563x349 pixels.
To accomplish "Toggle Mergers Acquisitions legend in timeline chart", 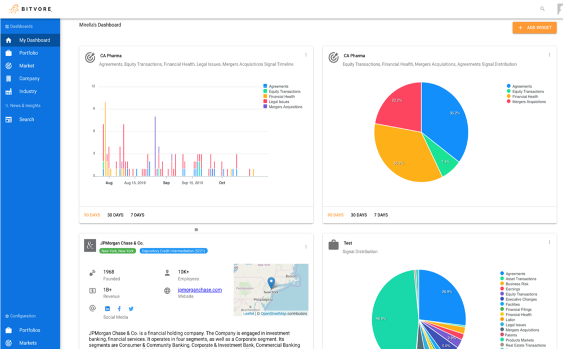I will click(283, 107).
